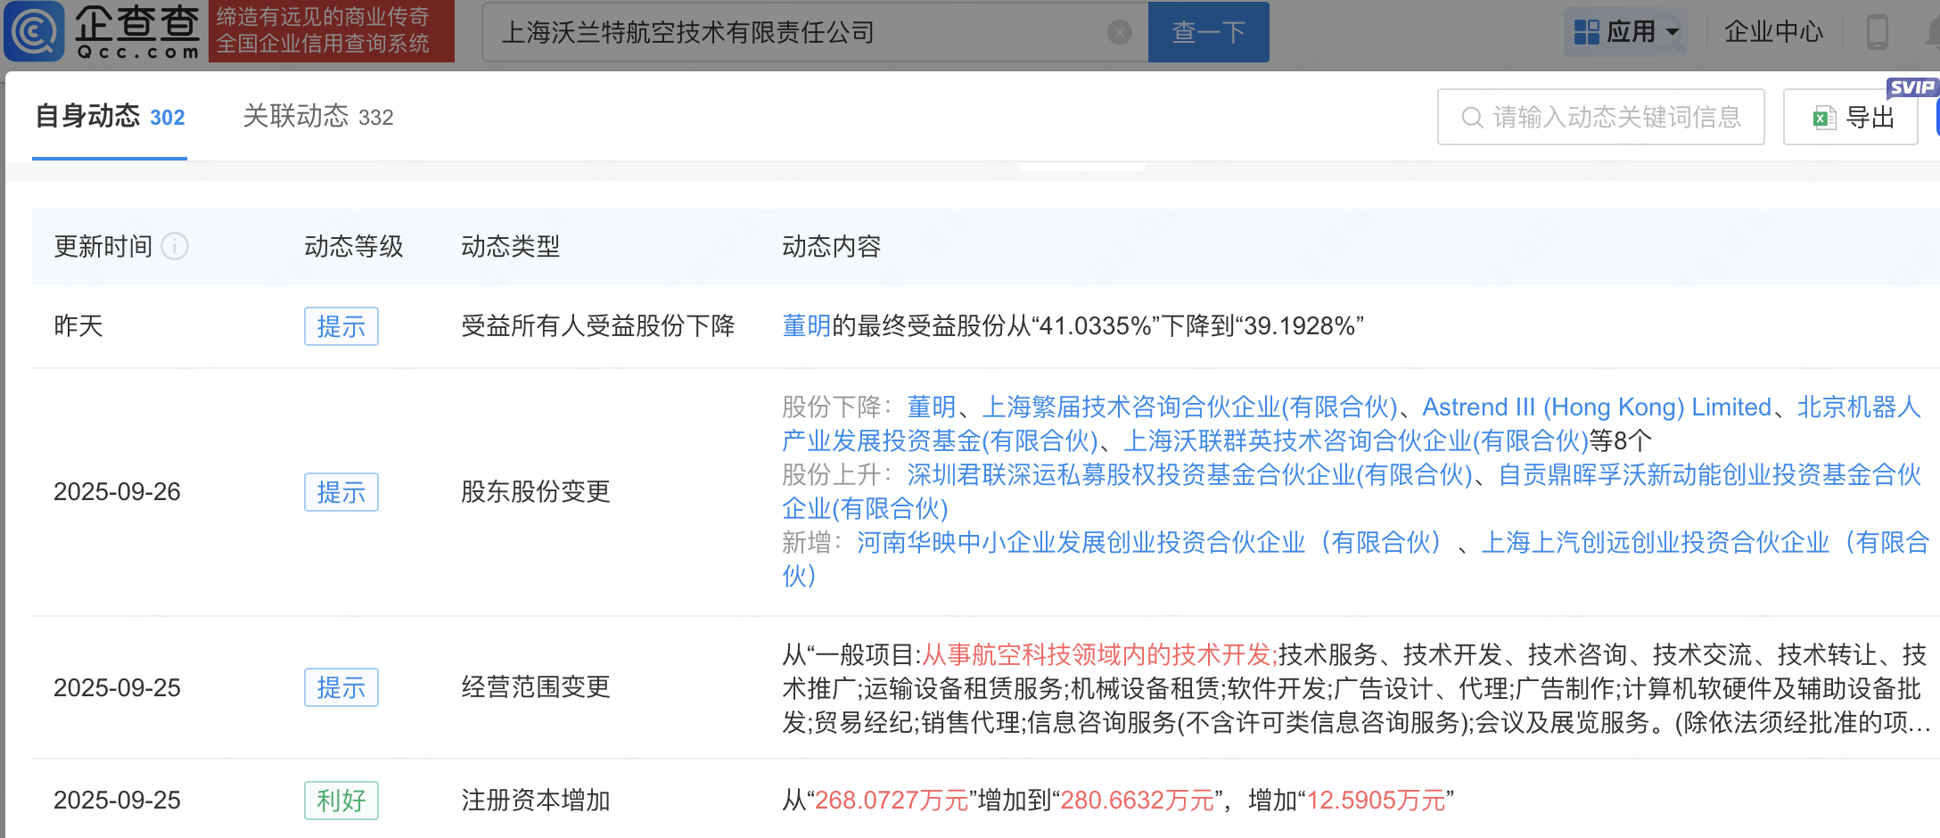1940x838 pixels.
Task: Open the Astrend III (Hong Kong) Limited link
Action: [x=1596, y=407]
